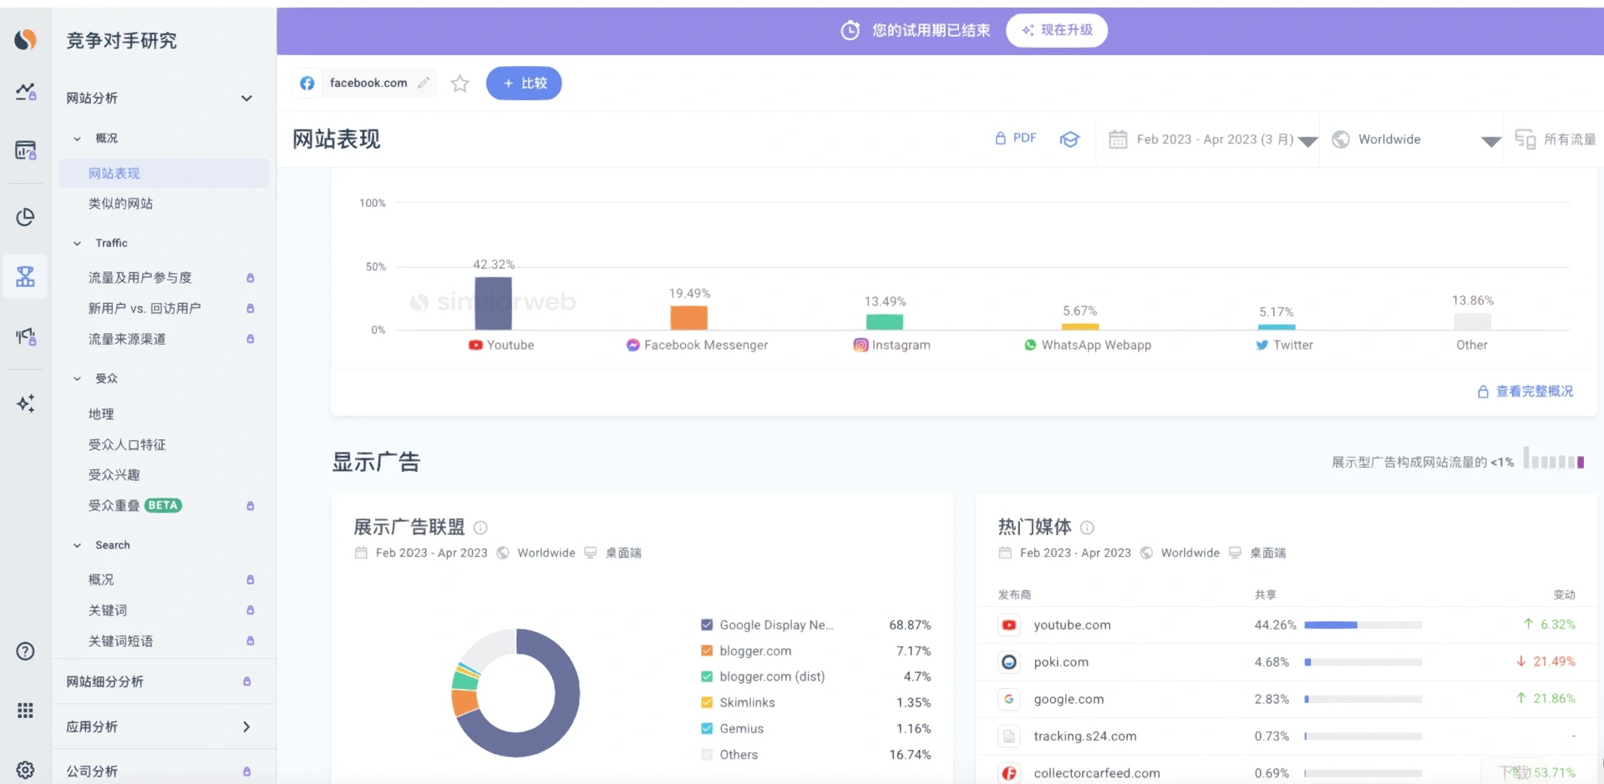
Task: Click the YouTube favicon beside youtube.com
Action: click(1009, 625)
